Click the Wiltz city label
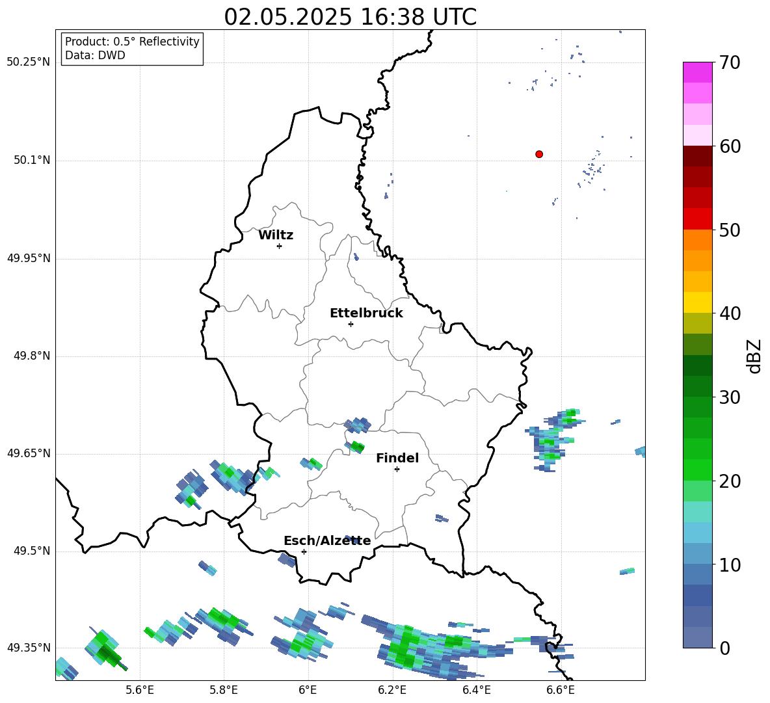Screen dimensions: 770x703 [276, 235]
